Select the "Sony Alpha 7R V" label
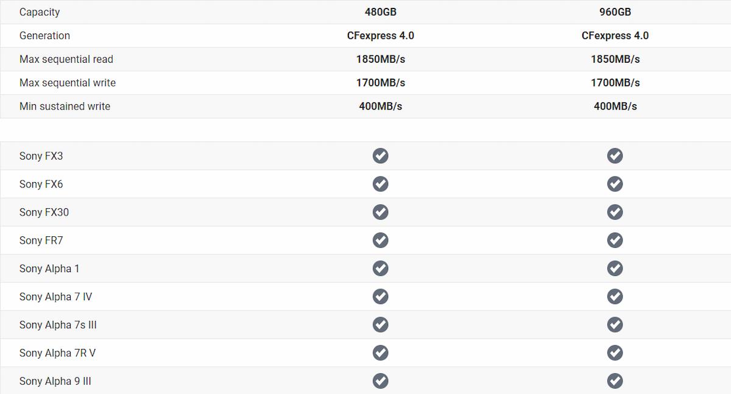Image resolution: width=731 pixels, height=394 pixels. (57, 353)
